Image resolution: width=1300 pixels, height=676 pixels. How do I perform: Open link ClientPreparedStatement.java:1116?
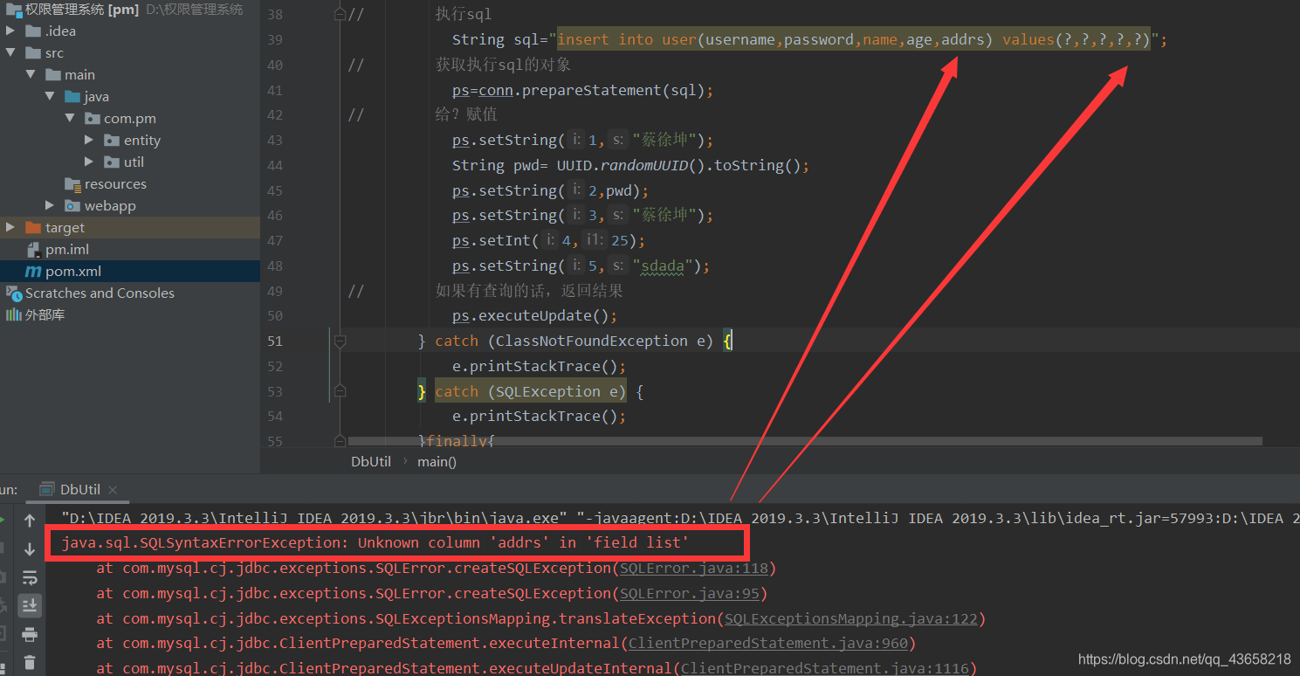[x=825, y=668]
